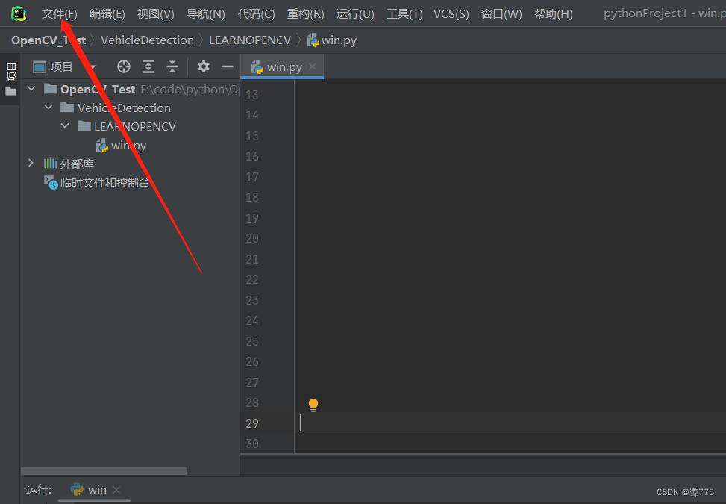This screenshot has height=504, width=726.
Task: Close the win run tab
Action: (x=116, y=490)
